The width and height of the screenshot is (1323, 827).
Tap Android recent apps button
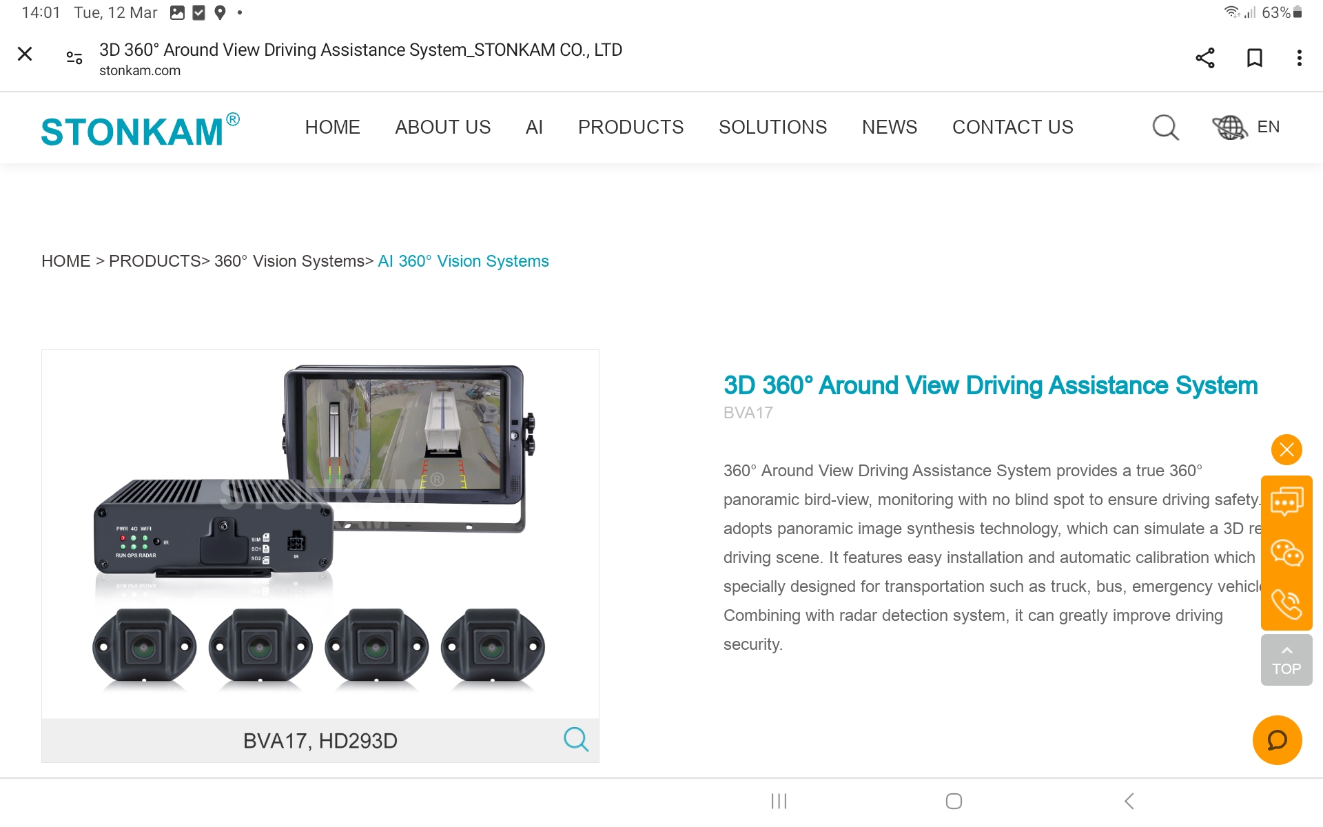coord(779,801)
